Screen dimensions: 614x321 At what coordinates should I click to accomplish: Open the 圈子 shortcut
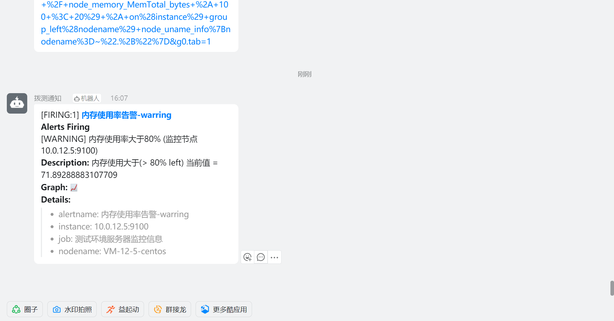pyautogui.click(x=25, y=309)
